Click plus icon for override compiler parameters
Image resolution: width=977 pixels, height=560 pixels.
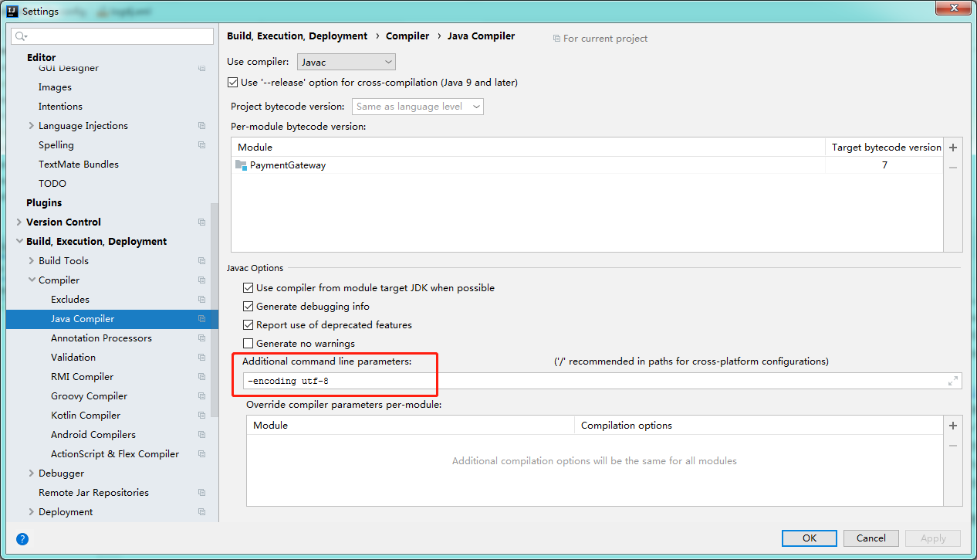point(953,426)
